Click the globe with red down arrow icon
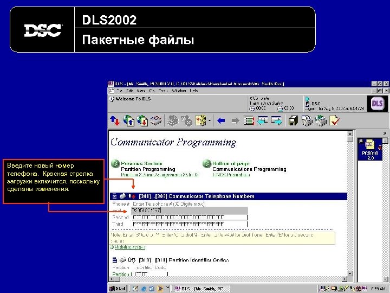 (x=142, y=120)
